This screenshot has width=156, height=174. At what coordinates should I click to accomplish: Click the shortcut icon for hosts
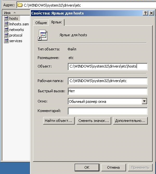point(43,35)
